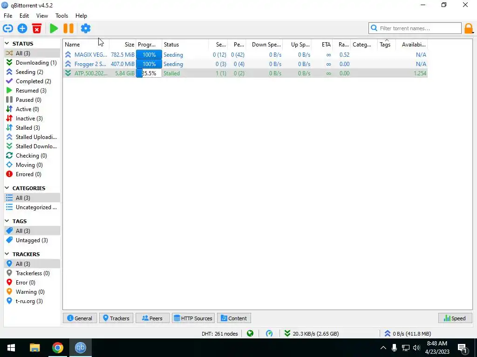
Task: Select the Moving (0) status filter
Action: coord(32,165)
